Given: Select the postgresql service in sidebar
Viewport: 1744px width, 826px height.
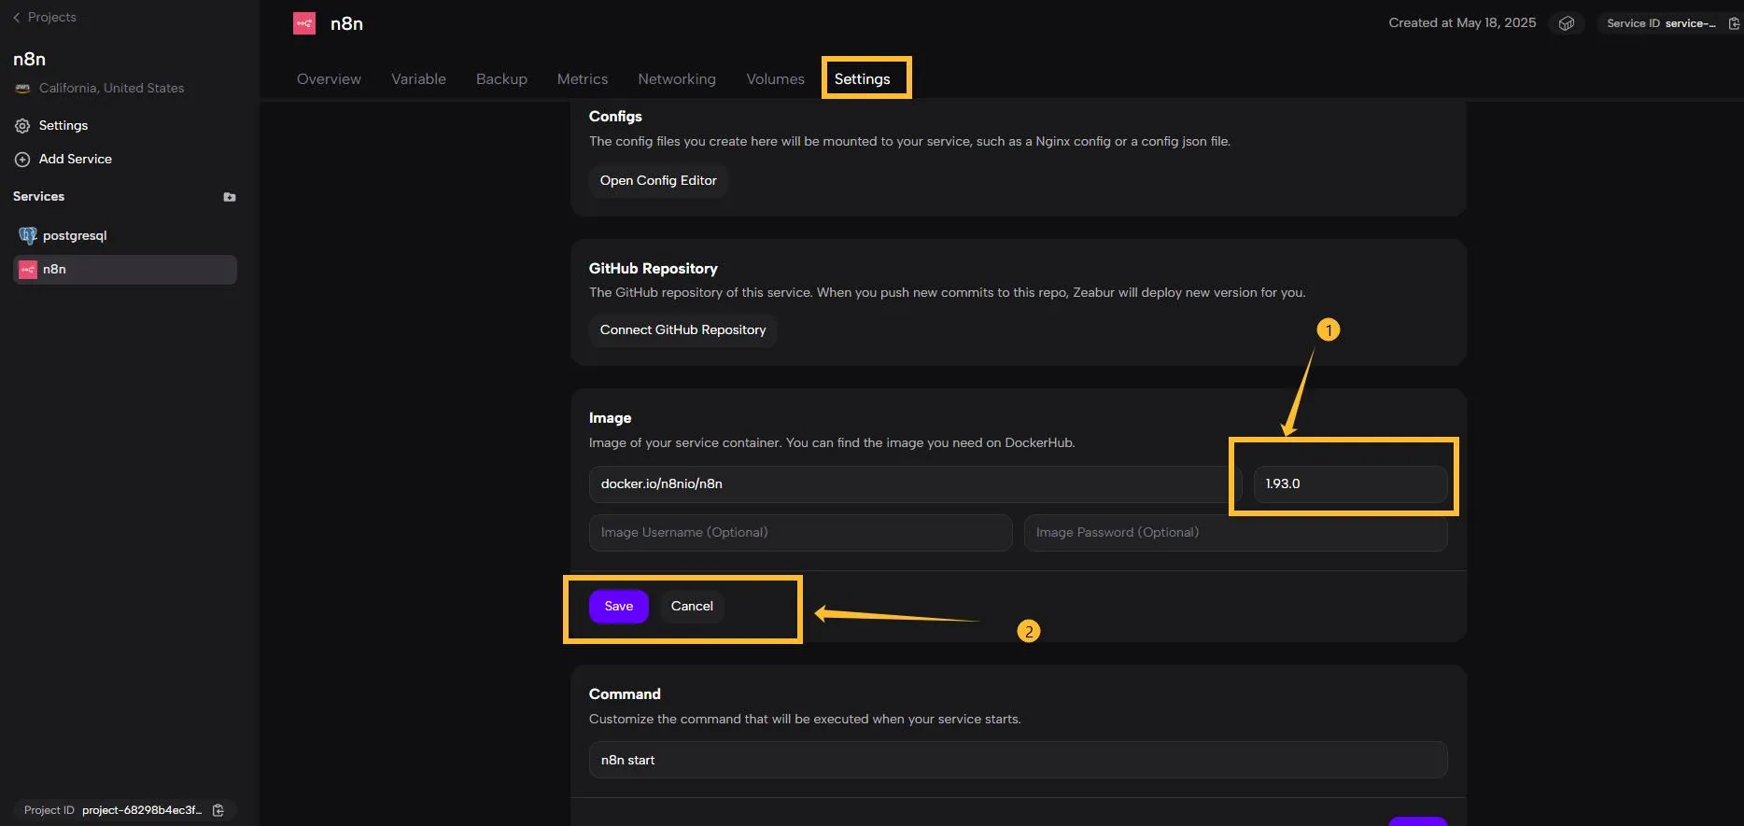Looking at the screenshot, I should (75, 235).
